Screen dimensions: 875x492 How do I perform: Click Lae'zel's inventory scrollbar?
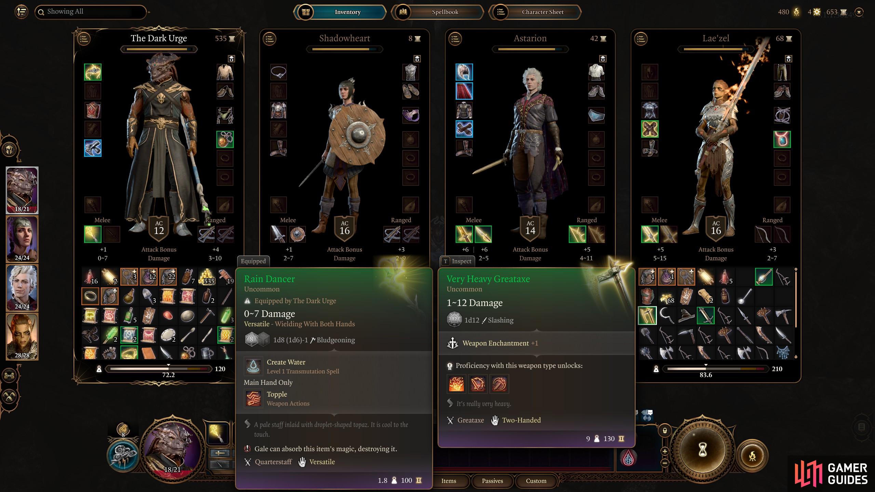click(x=796, y=313)
